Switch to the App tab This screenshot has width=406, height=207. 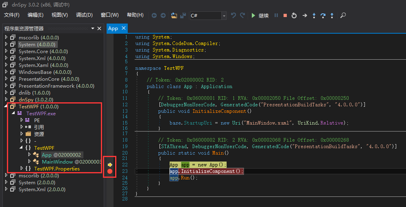113,28
